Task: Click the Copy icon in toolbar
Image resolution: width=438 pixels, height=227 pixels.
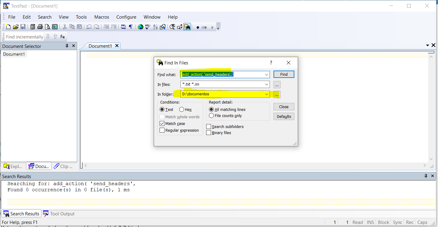Action: tap(72, 27)
